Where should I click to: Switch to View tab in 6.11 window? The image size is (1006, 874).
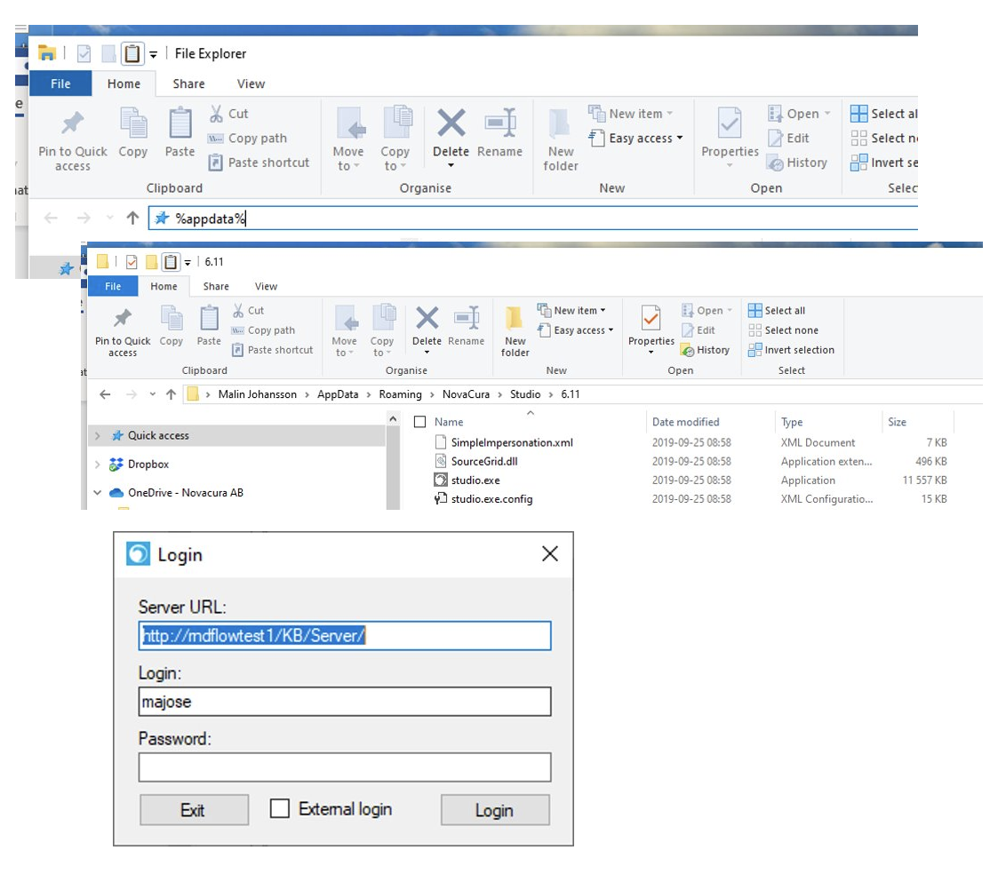point(267,286)
